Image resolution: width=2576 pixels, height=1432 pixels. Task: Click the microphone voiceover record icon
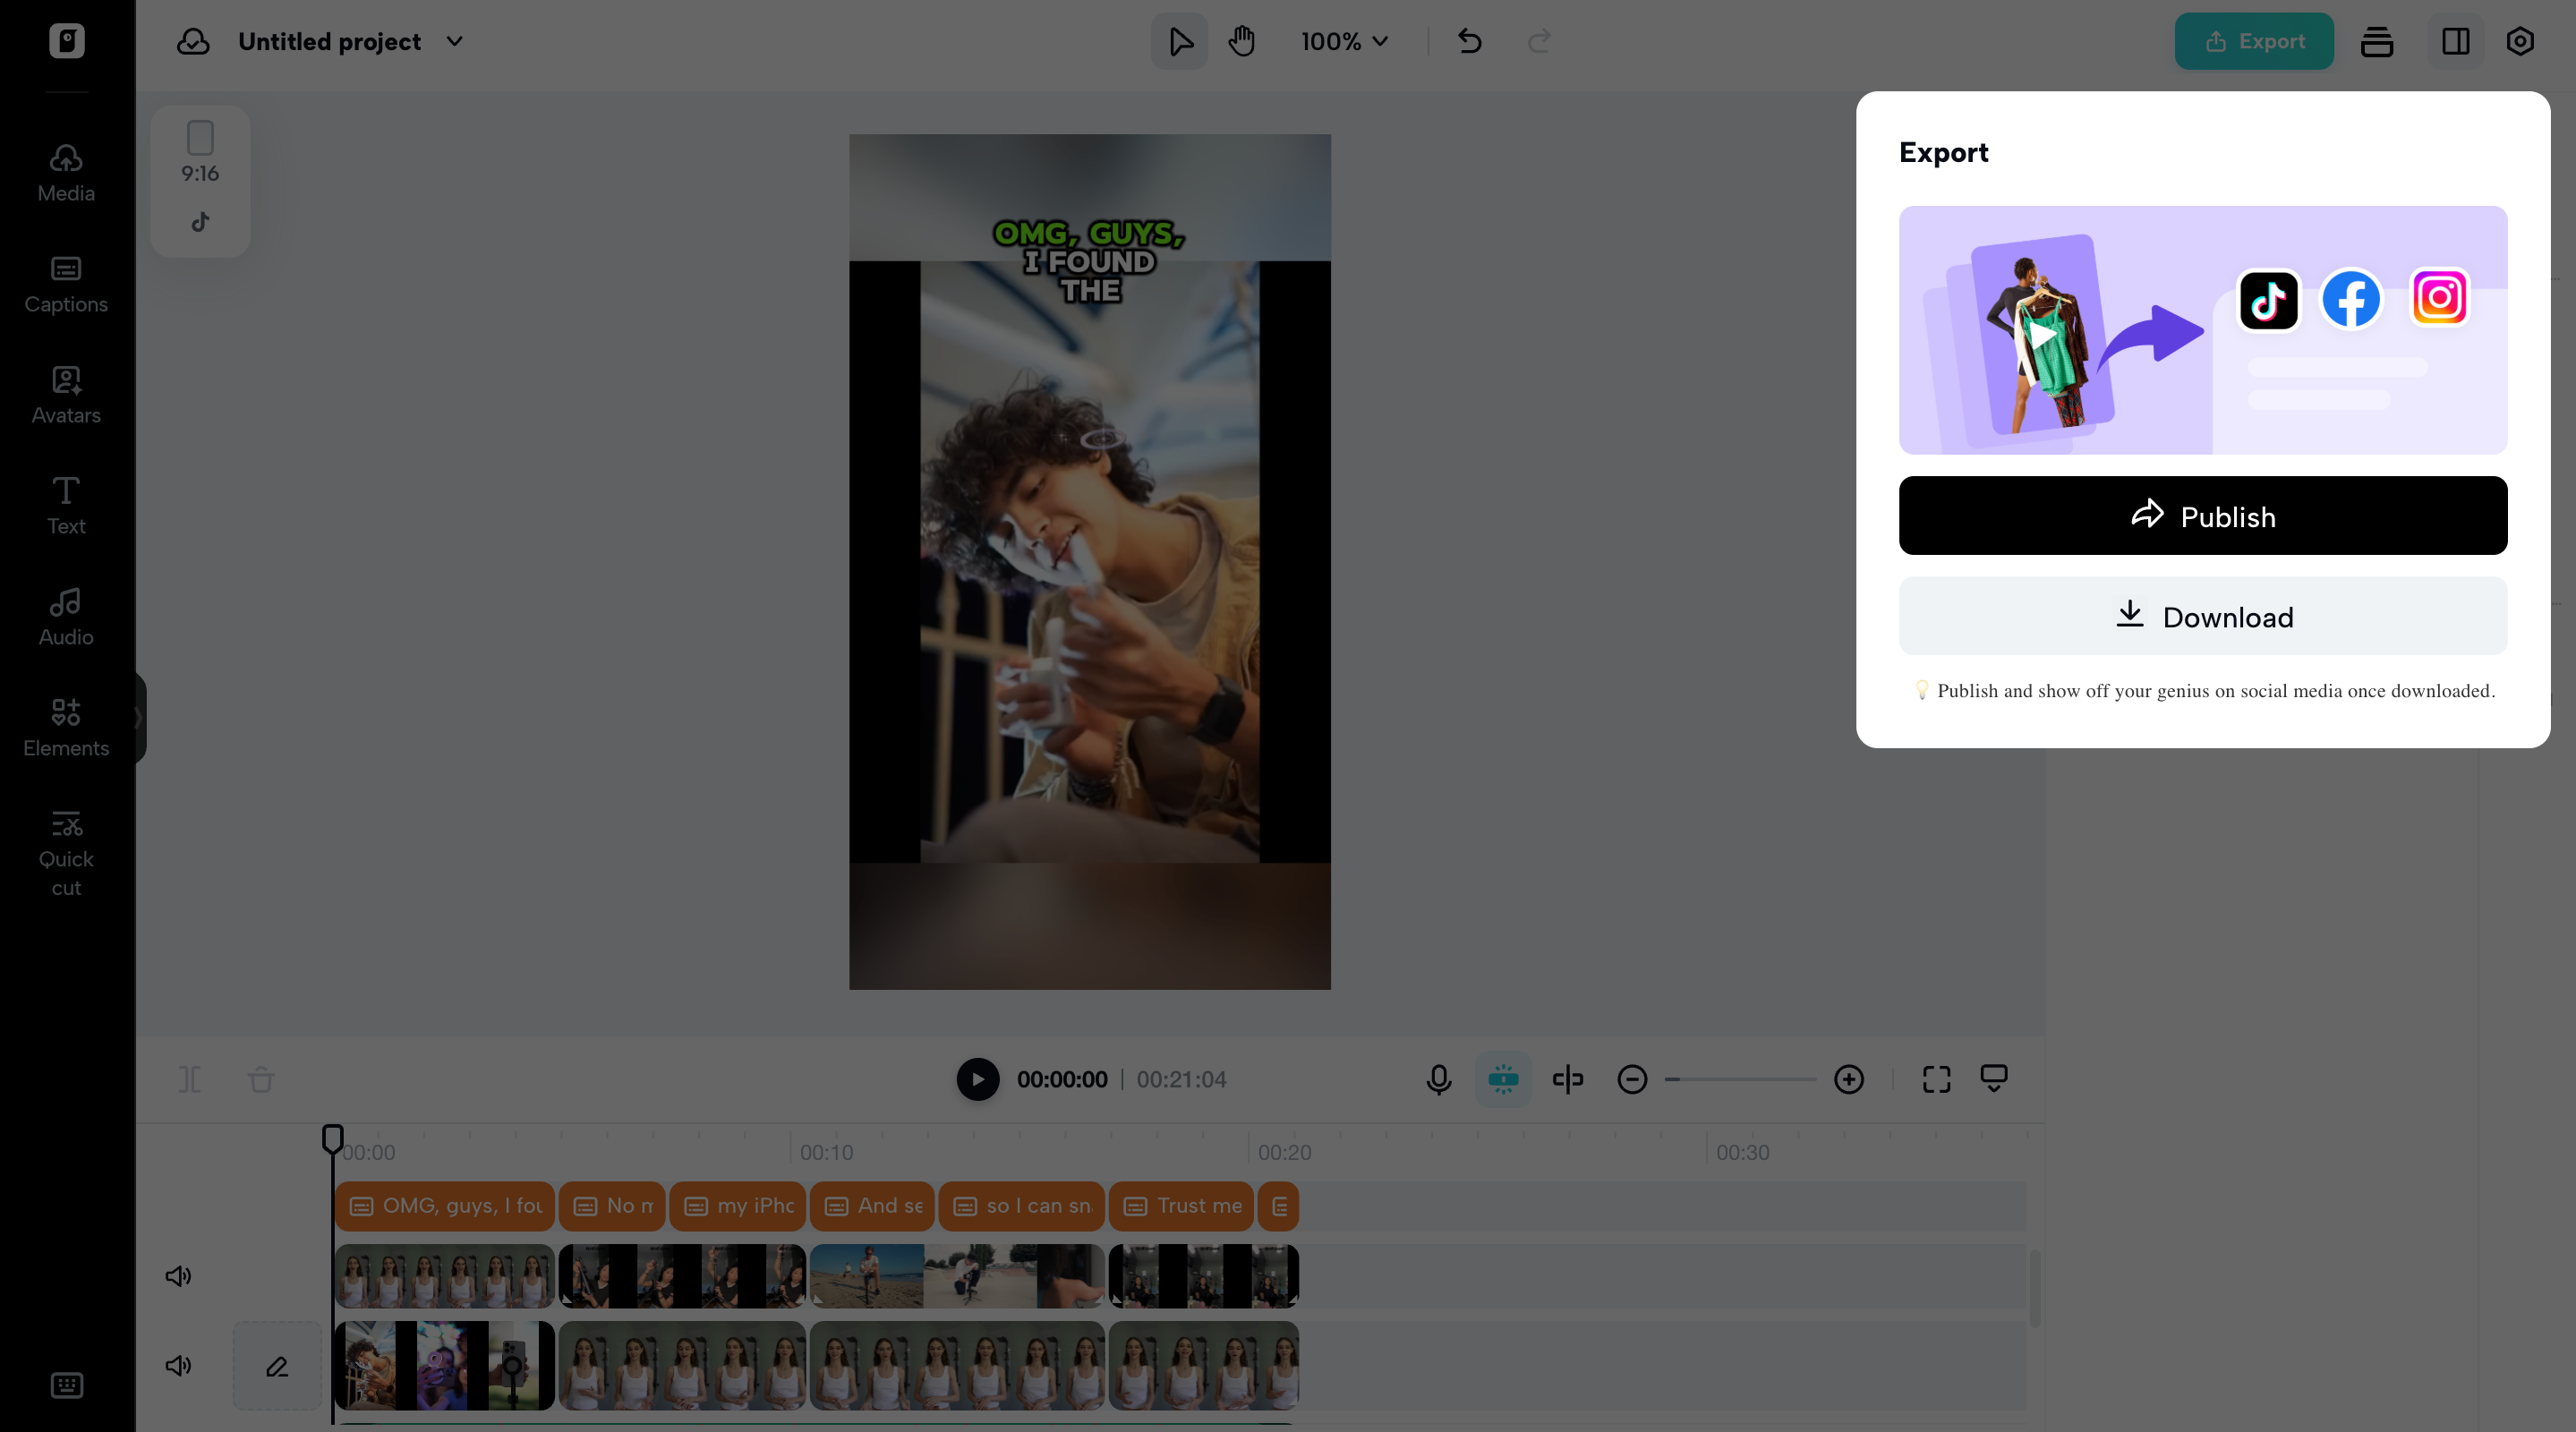[x=1439, y=1079]
